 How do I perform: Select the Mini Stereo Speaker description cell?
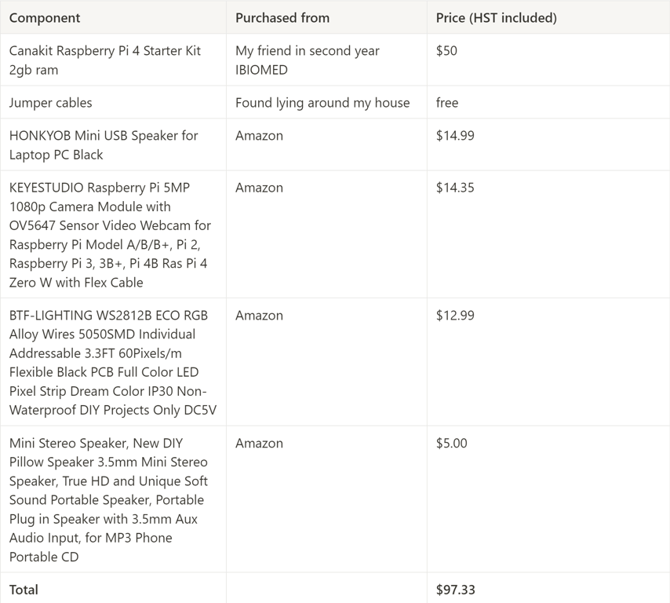click(108, 500)
